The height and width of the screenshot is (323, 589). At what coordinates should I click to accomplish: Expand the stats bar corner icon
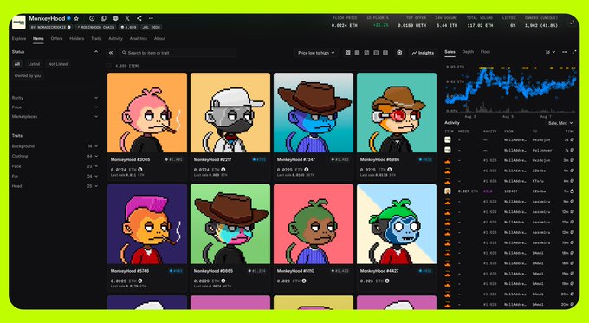(x=572, y=23)
